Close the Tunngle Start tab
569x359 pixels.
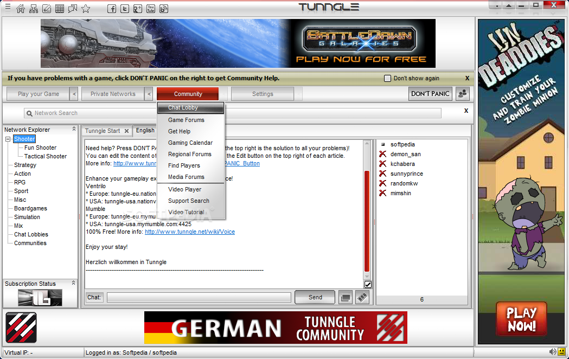[126, 131]
